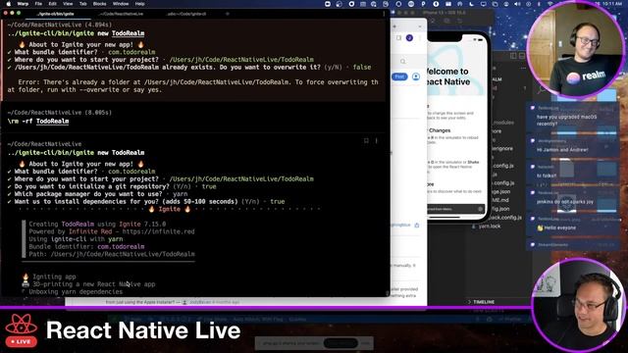Switch to the ~/Code/ReactNativeLive terminal tab

[x=122, y=14]
